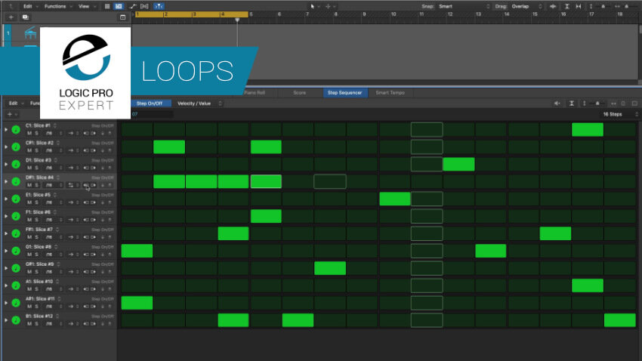Viewport: 642px width, 361px height.
Task: Expand the B1 Slice #12 row disclosure triangle
Action: 6,320
